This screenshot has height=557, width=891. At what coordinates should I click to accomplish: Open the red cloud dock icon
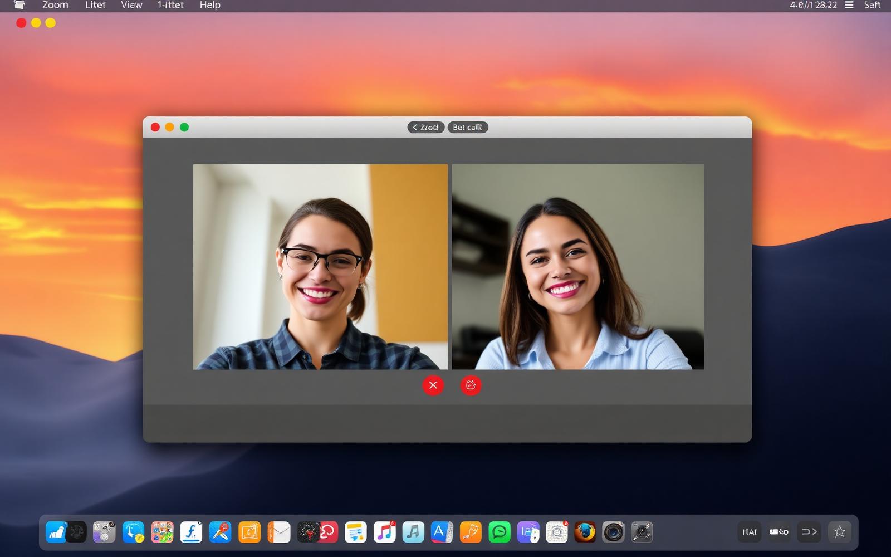point(328,532)
